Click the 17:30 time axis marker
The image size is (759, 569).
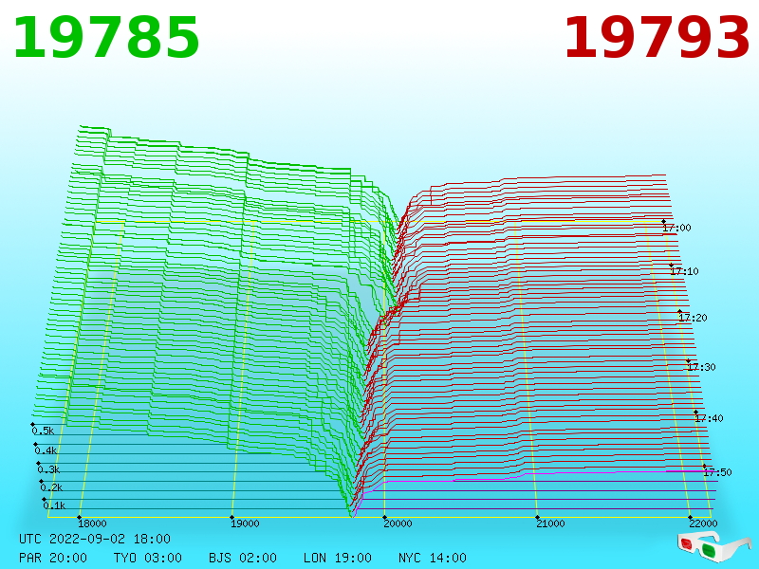701,367
